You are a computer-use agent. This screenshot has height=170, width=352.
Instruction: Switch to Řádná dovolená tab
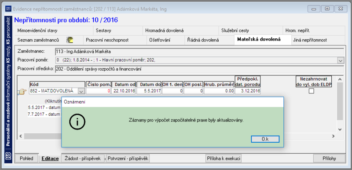point(203,40)
